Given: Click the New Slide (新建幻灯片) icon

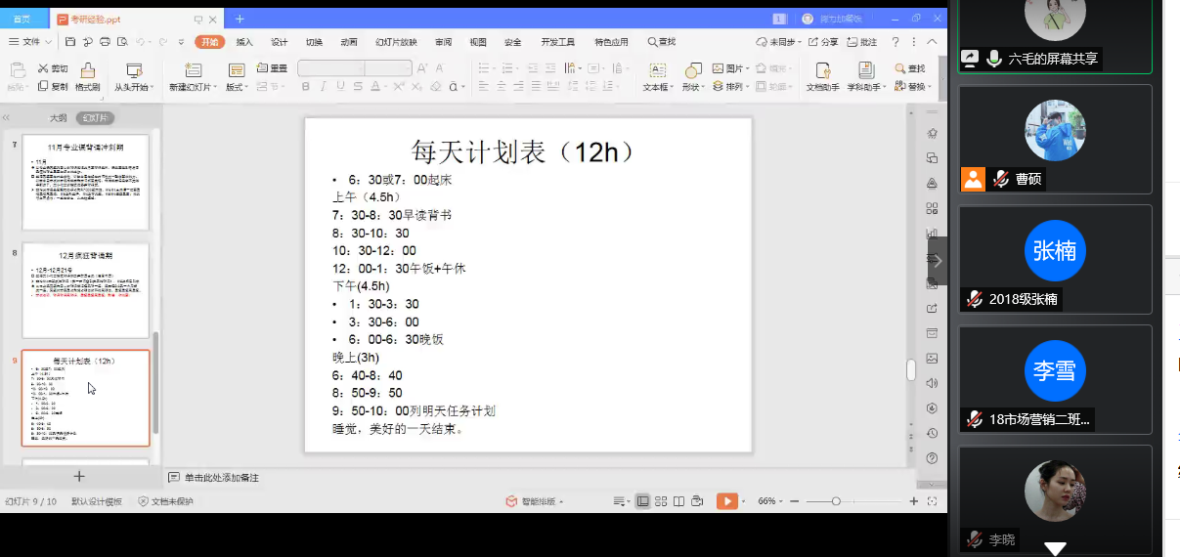Looking at the screenshot, I should pos(193,70).
